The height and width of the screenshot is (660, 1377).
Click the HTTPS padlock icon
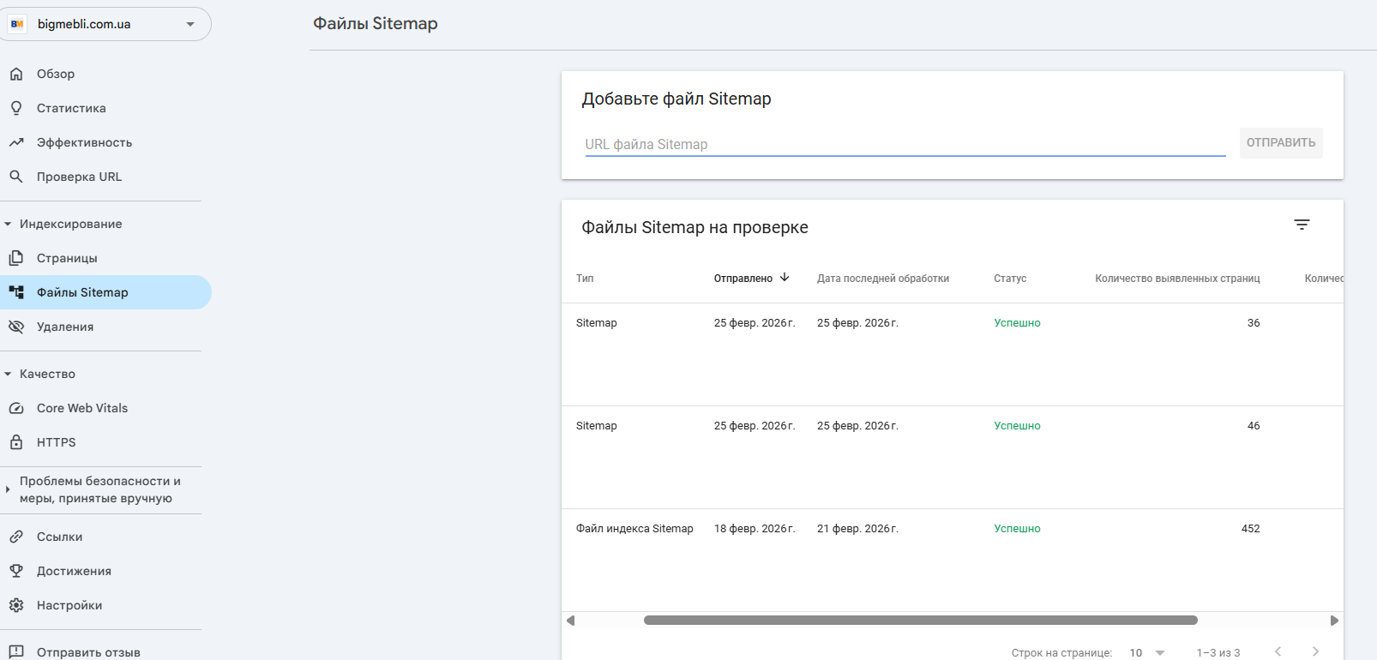(x=16, y=442)
